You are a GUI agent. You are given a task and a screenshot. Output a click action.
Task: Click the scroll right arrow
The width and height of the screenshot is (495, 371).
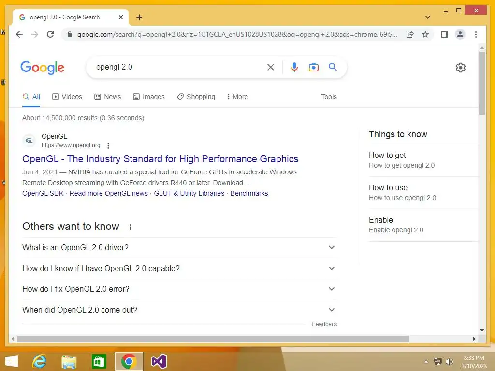(x=474, y=339)
